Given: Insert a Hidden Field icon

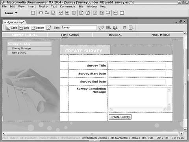Looking at the screenshot, I should point(47,13).
